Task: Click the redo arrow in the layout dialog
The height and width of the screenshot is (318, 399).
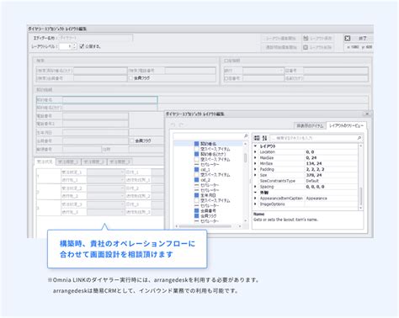Action: tap(182, 125)
